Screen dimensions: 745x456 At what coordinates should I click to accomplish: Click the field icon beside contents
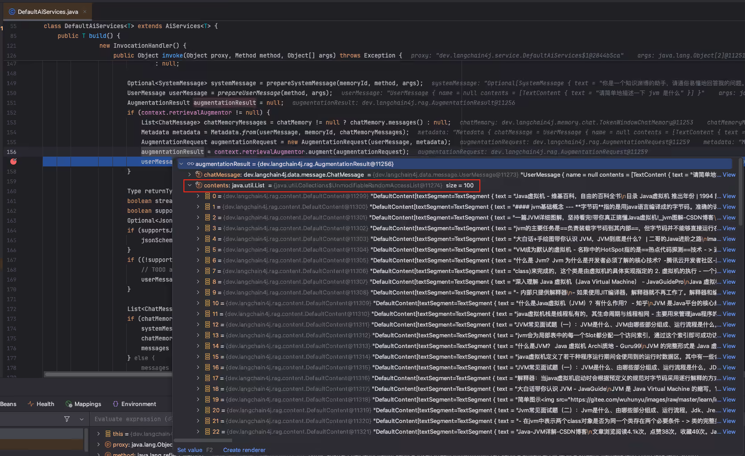pyautogui.click(x=199, y=185)
